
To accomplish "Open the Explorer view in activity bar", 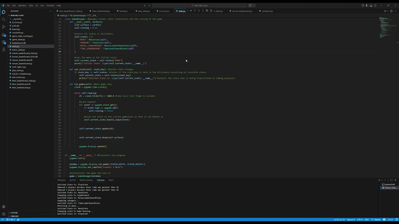I will point(4,12).
